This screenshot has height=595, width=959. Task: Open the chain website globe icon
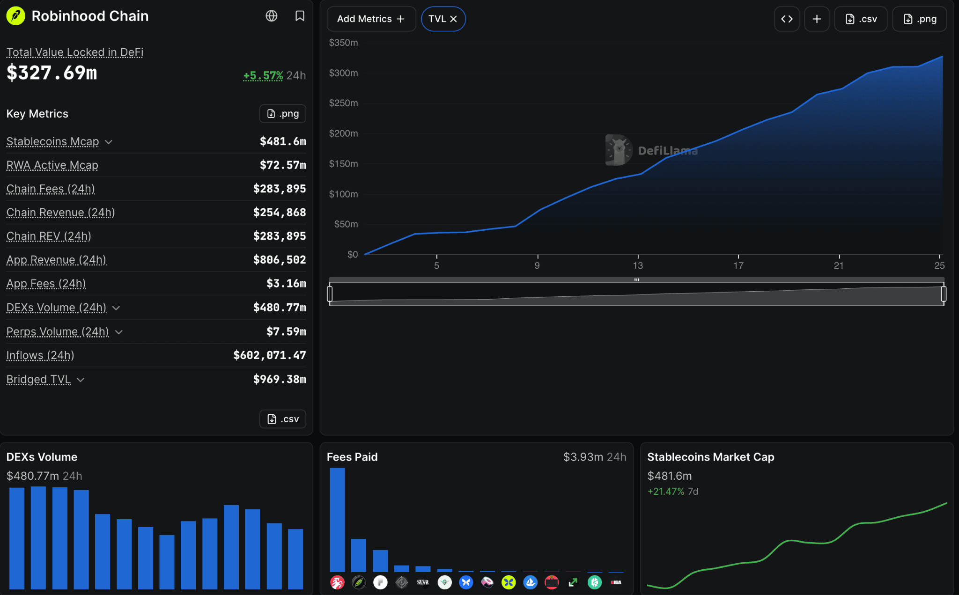point(272,16)
